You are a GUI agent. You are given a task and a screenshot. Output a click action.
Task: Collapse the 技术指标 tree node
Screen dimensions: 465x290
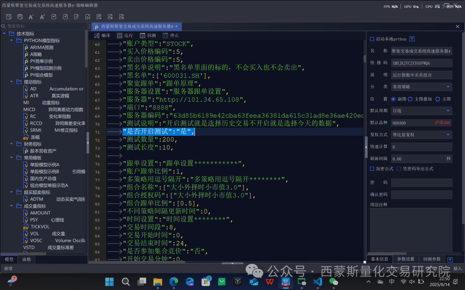pos(4,34)
